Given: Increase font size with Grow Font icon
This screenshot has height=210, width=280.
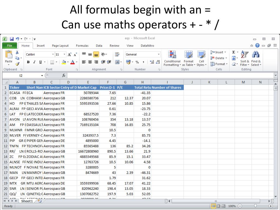Looking at the screenshot, I should click(x=70, y=54).
